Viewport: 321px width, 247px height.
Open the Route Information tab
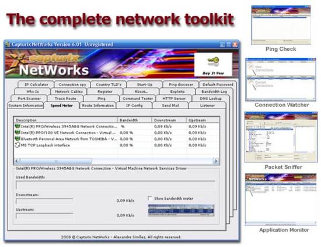[x=98, y=105]
